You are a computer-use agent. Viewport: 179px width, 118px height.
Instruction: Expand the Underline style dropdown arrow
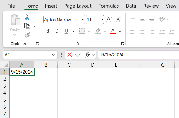click(73, 31)
